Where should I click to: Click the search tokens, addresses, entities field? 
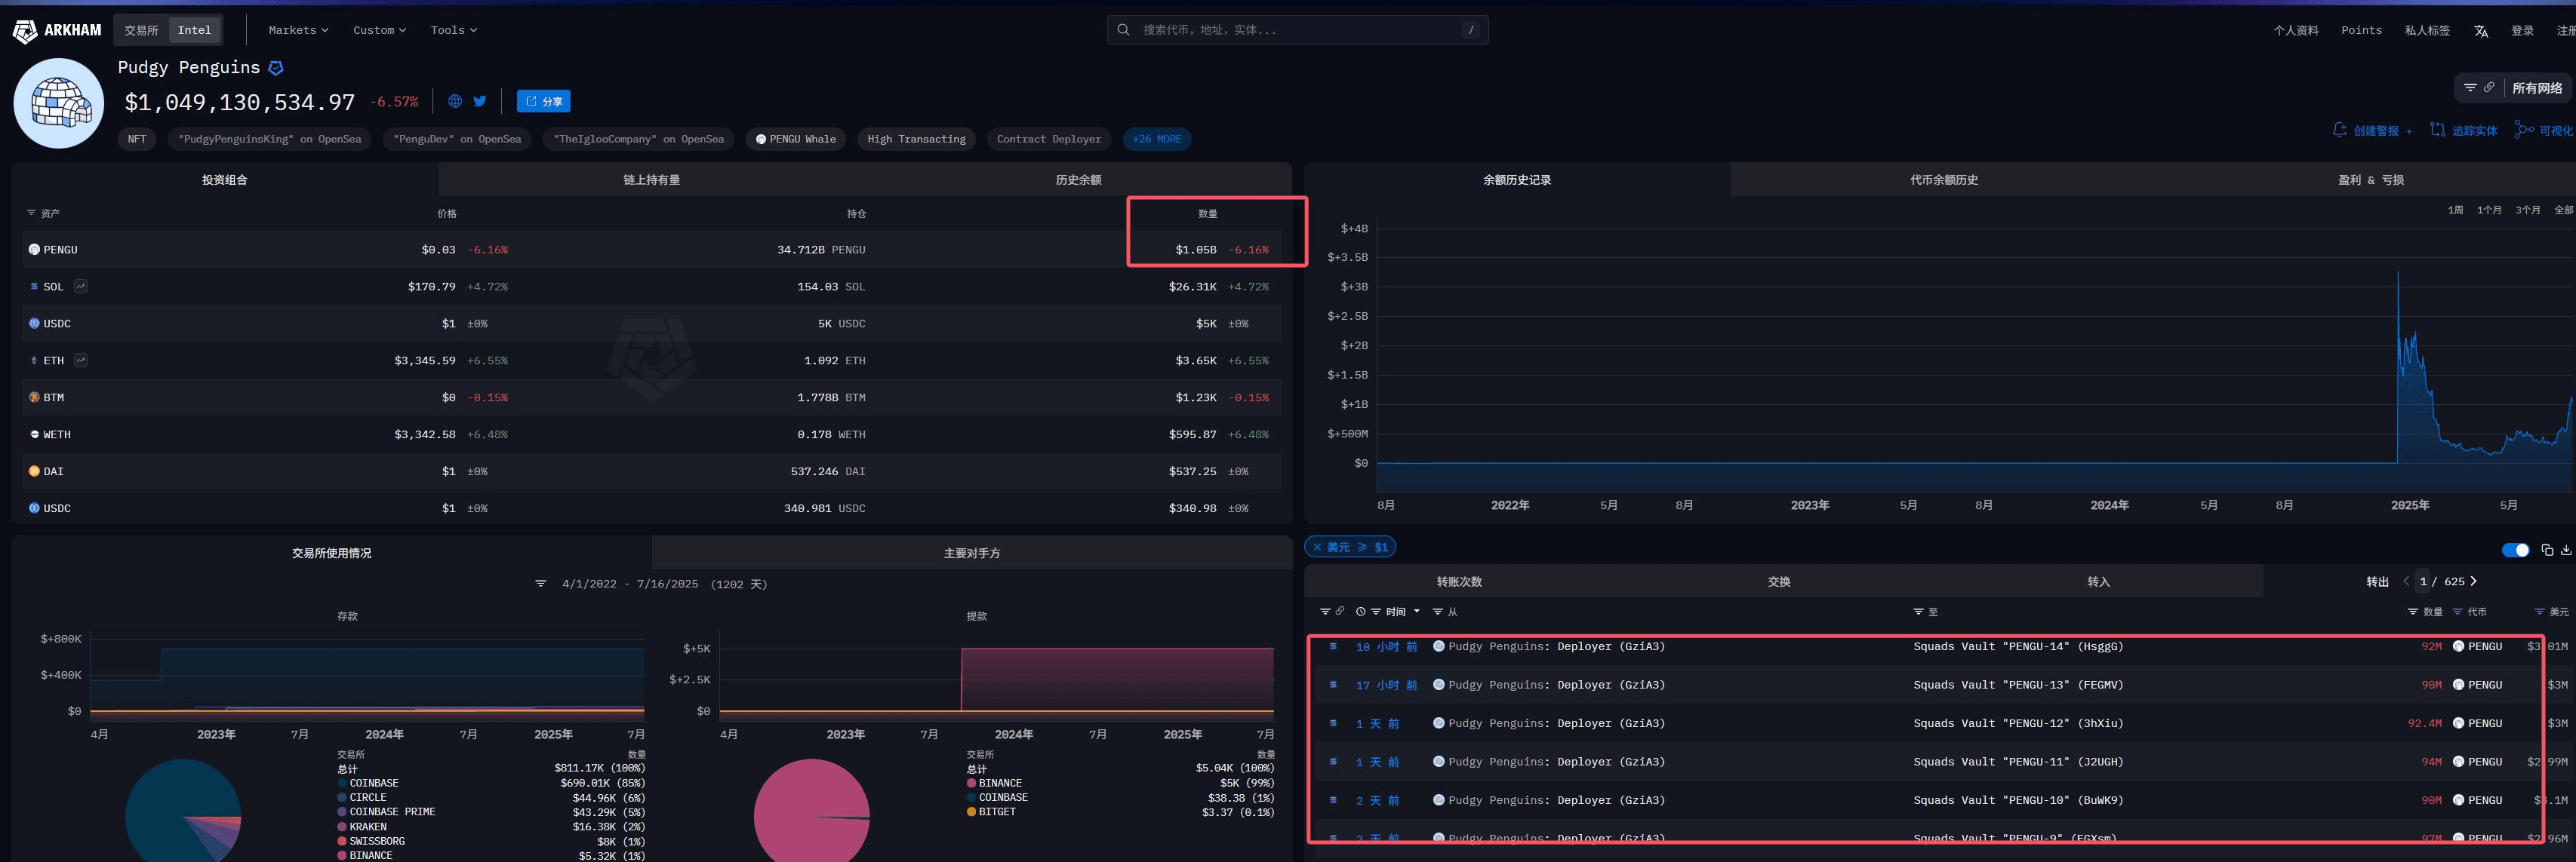pos(1297,30)
